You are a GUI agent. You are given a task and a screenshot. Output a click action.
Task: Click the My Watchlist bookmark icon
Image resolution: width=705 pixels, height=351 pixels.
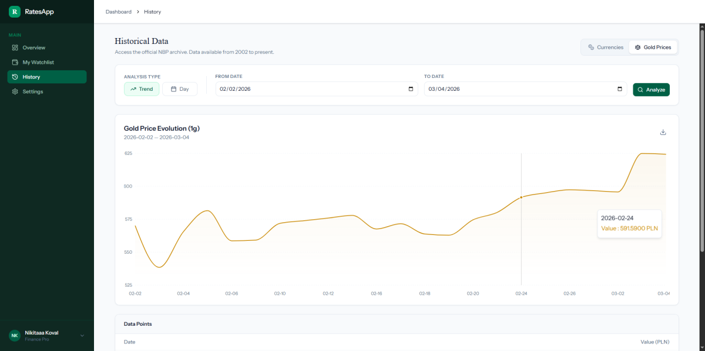point(15,62)
